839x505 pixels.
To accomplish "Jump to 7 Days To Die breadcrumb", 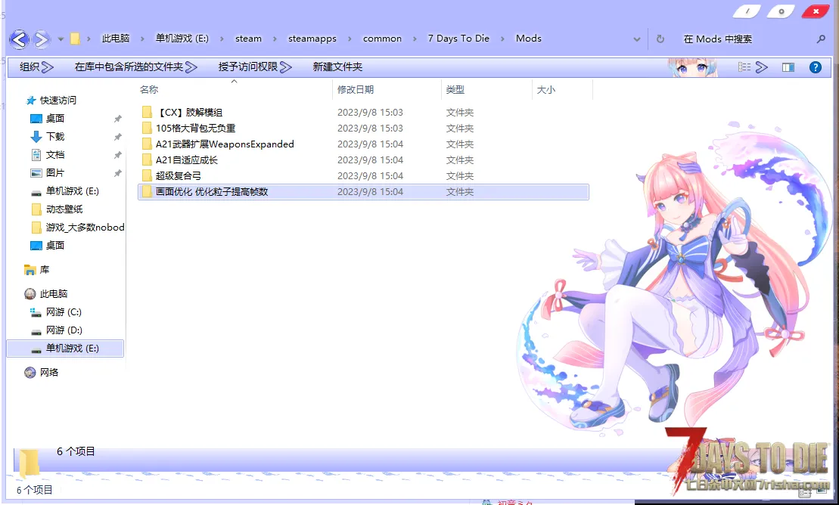I will [x=458, y=39].
